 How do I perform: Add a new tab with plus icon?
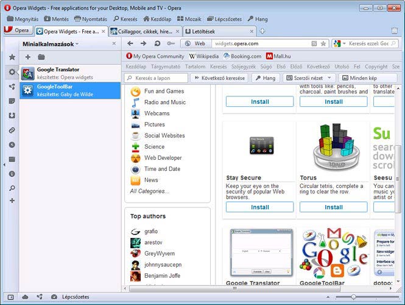(x=262, y=31)
